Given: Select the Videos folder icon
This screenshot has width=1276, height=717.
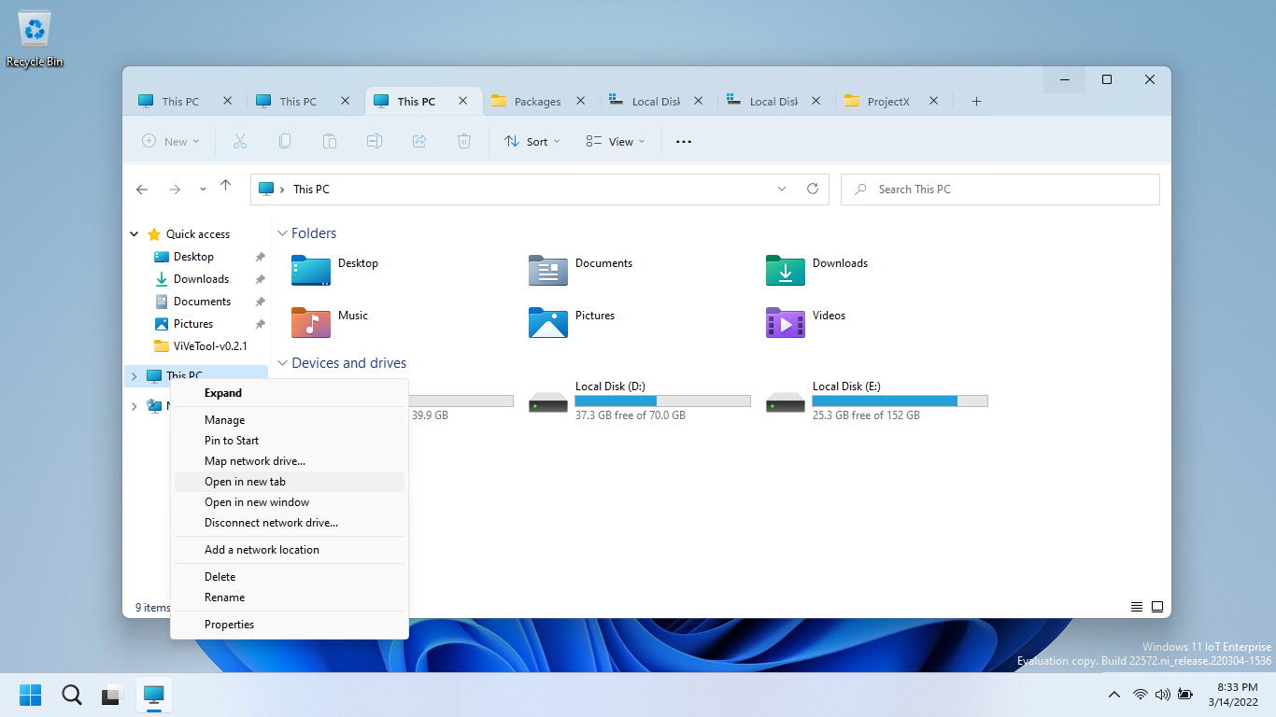Looking at the screenshot, I should pos(785,322).
